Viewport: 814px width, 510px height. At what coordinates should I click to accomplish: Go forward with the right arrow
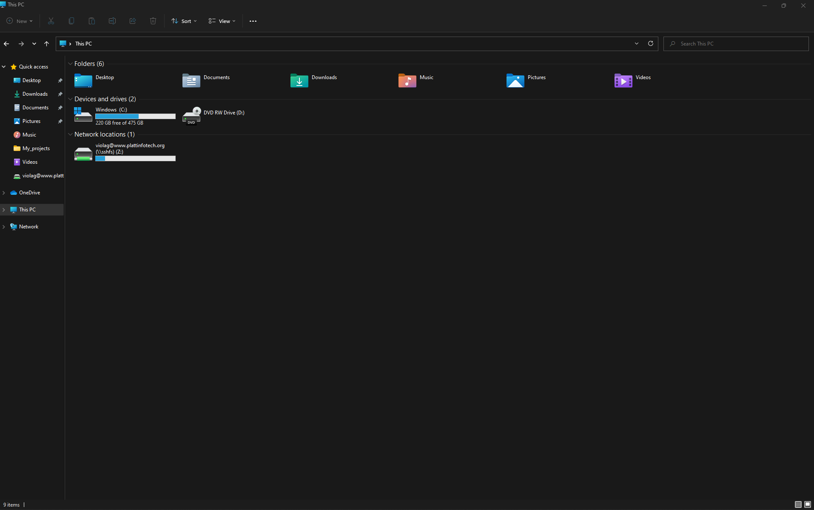point(21,44)
